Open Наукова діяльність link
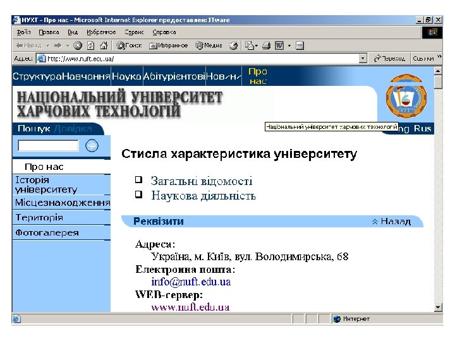 pos(203,196)
